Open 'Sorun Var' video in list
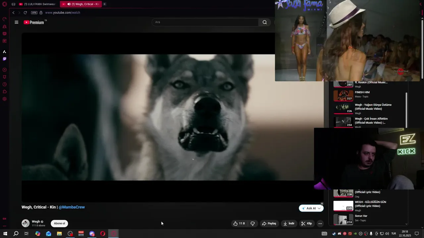The height and width of the screenshot is (238, 424). (x=361, y=216)
